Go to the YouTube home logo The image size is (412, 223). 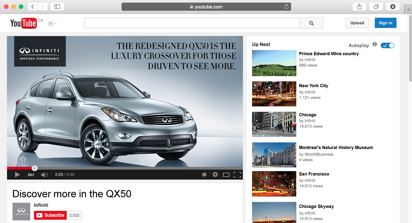tap(23, 23)
